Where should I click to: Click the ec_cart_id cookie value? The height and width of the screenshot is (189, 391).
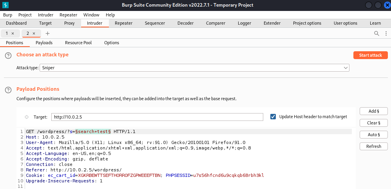click(x=119, y=175)
